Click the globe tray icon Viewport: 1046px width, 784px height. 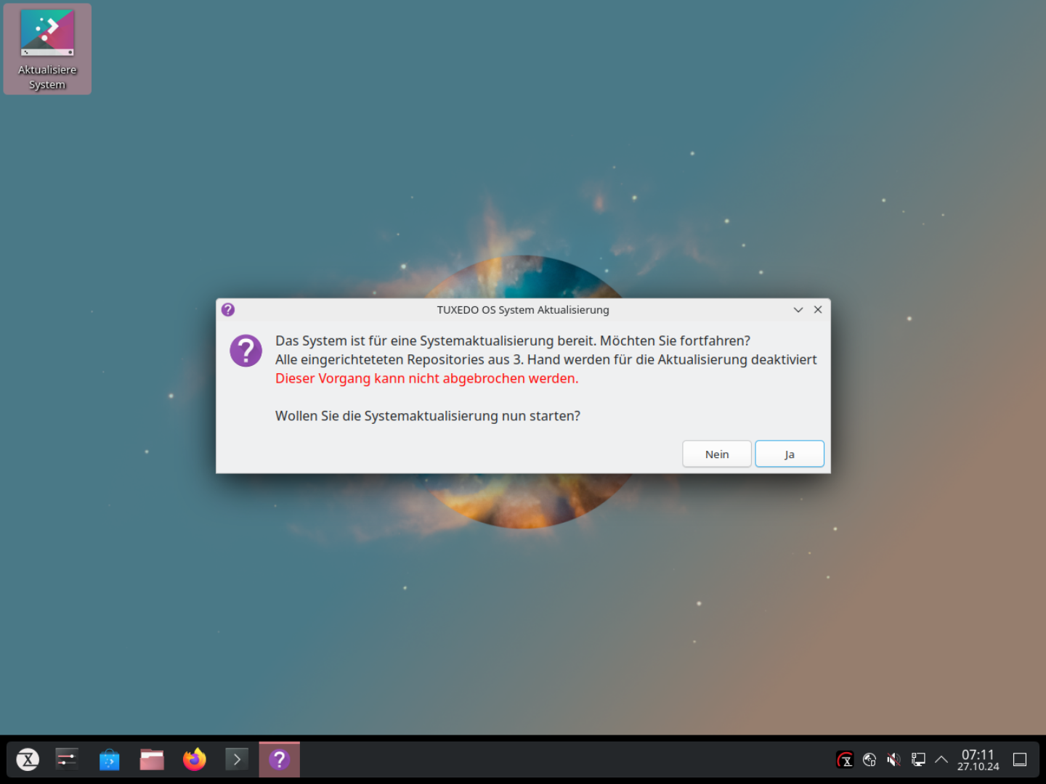[x=869, y=759]
